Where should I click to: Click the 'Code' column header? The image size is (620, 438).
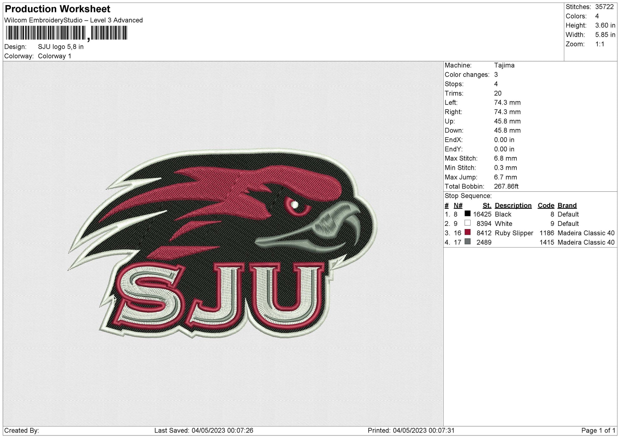[x=546, y=205]
